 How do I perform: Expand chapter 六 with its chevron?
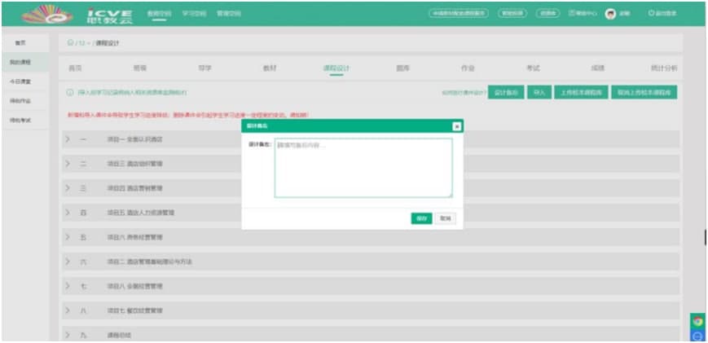[x=68, y=262]
